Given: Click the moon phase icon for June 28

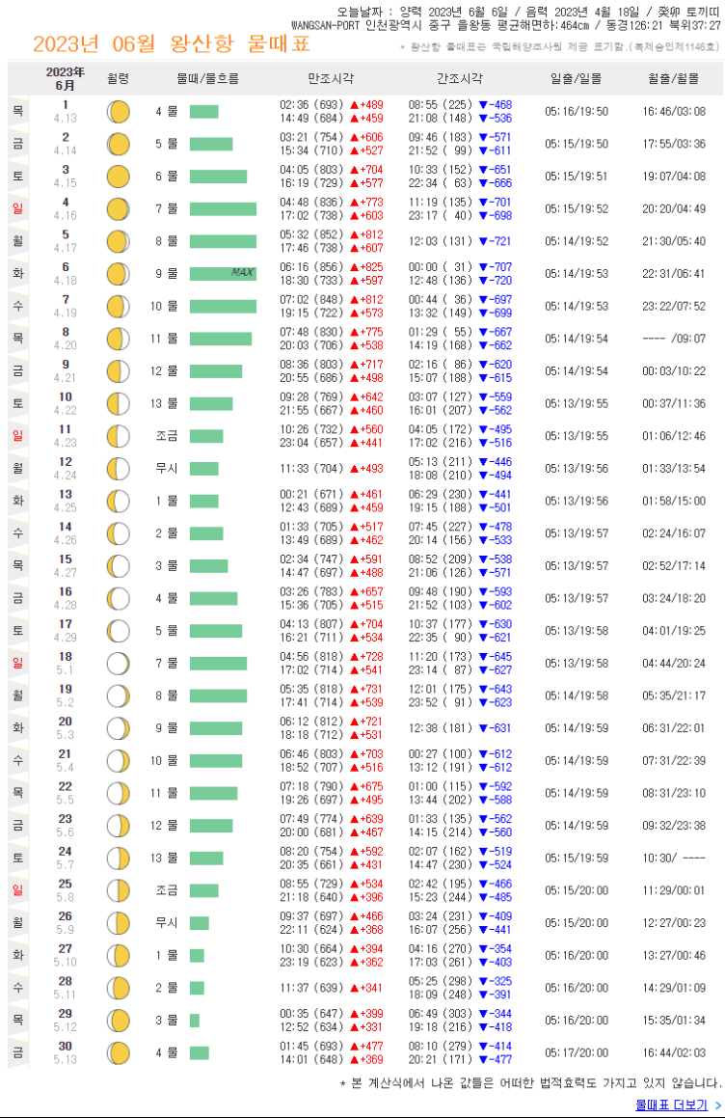Looking at the screenshot, I should 119,988.
